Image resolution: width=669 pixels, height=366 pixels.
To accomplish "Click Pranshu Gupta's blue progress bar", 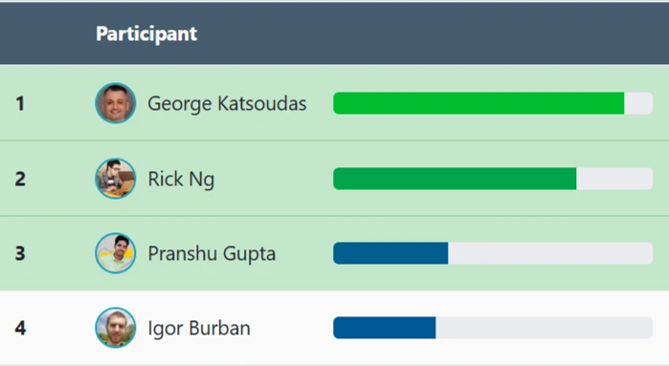I will [390, 253].
